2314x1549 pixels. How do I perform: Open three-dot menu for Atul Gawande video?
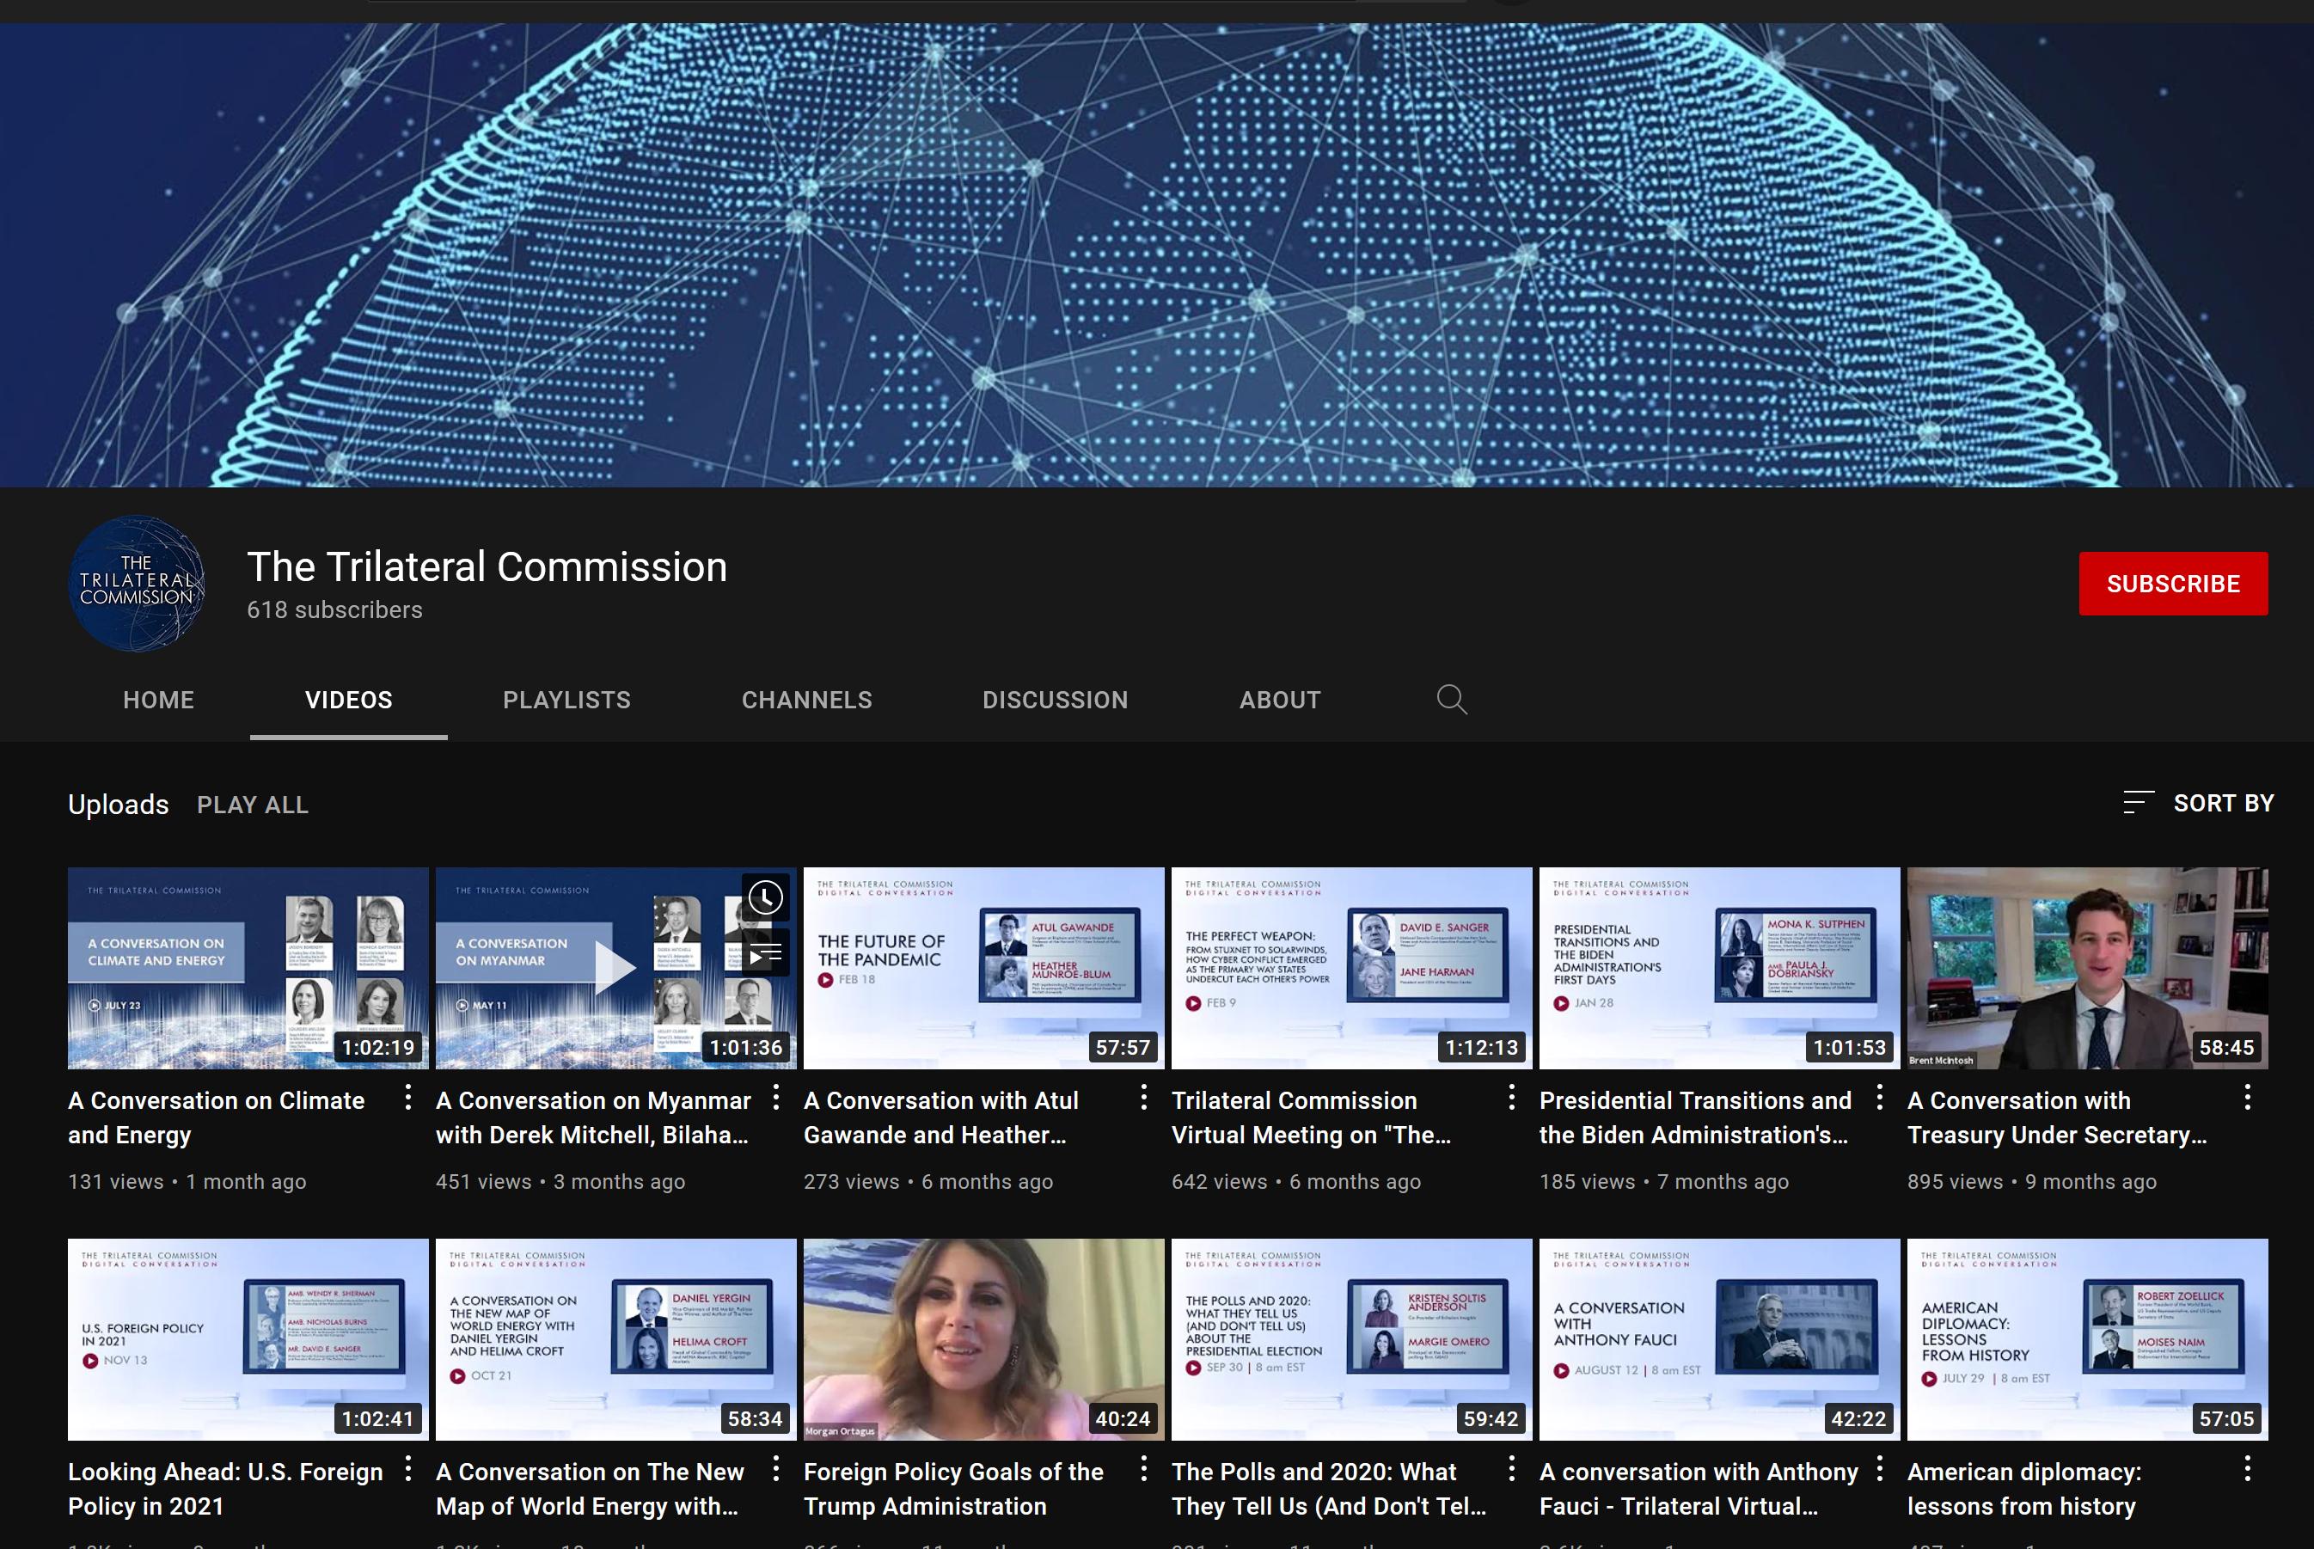pyautogui.click(x=1143, y=1098)
